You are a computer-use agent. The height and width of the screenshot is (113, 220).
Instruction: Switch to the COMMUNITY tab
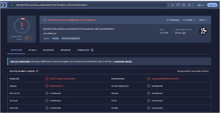coord(86,50)
